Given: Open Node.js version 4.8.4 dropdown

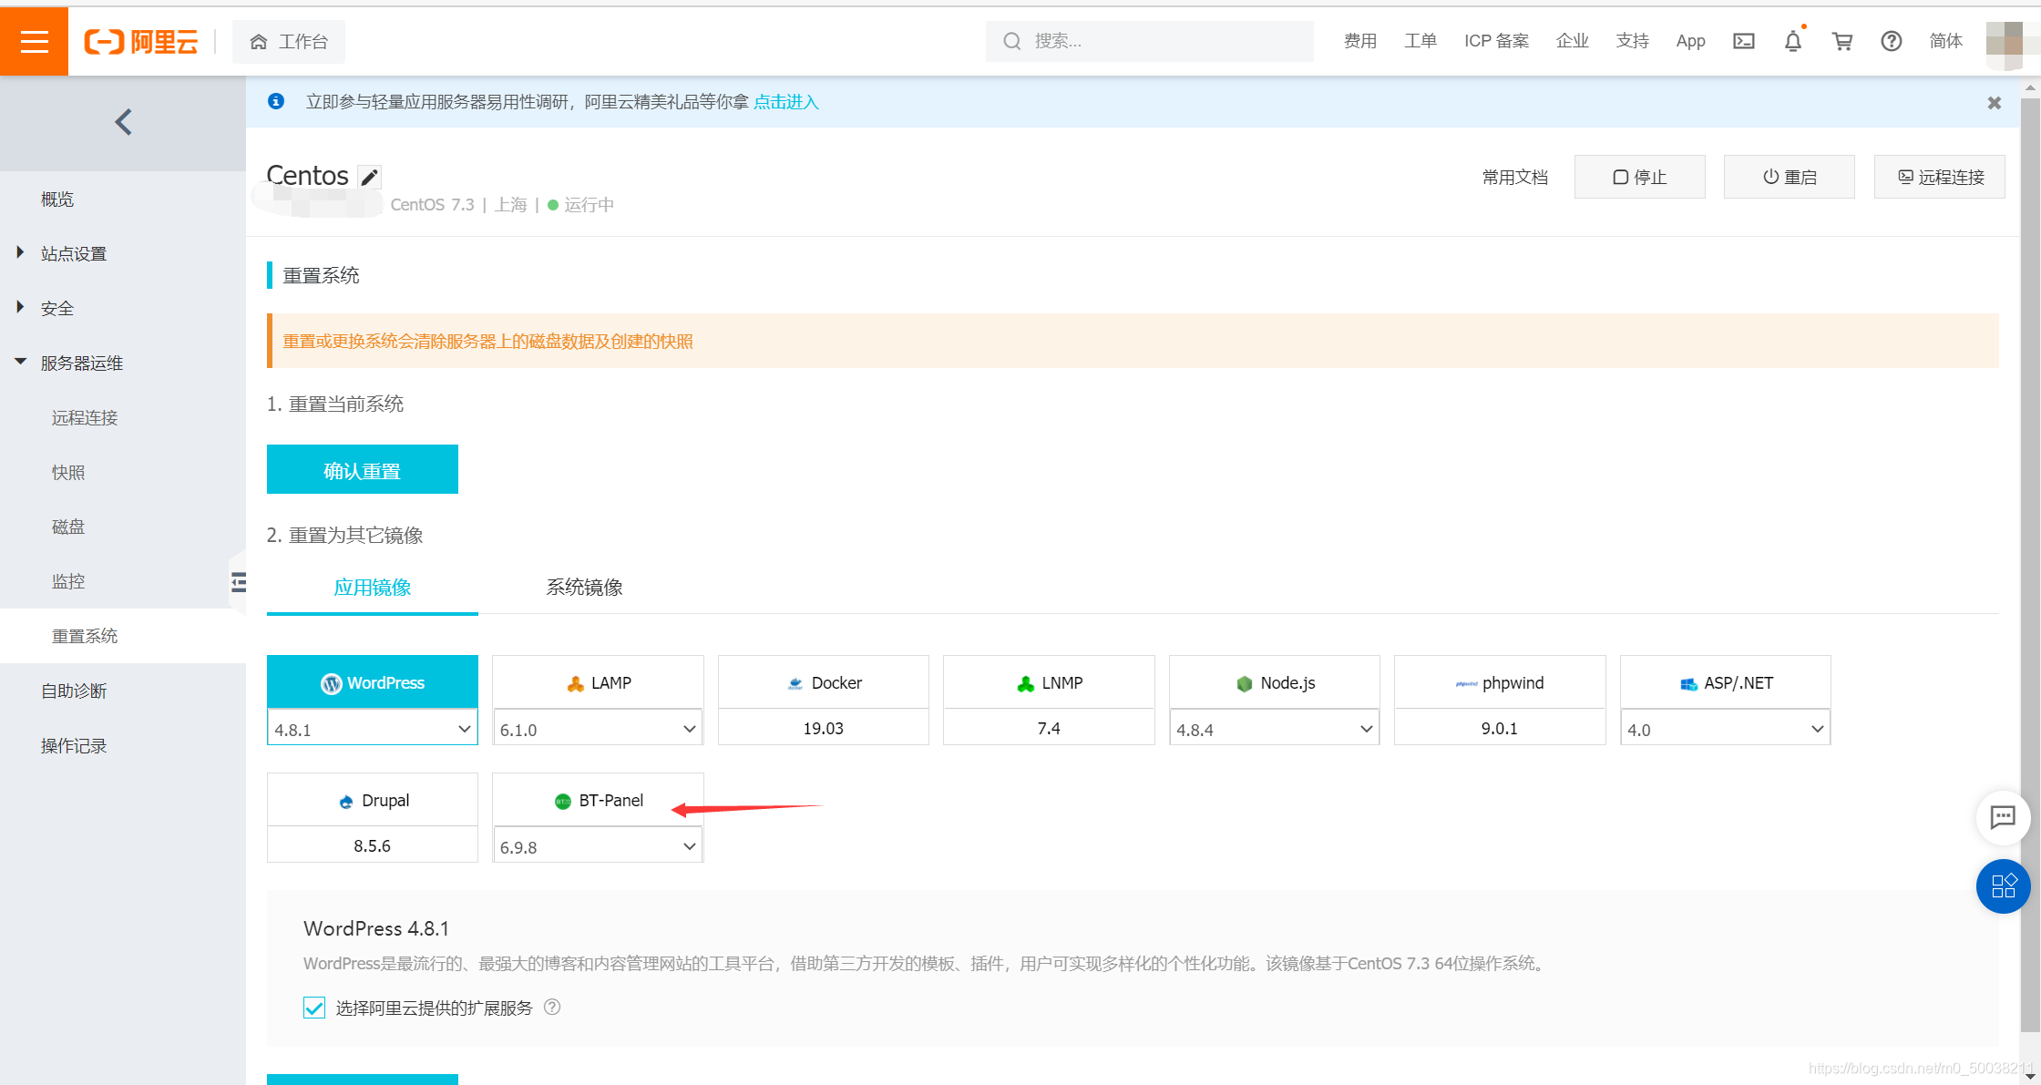Looking at the screenshot, I should click(x=1274, y=729).
